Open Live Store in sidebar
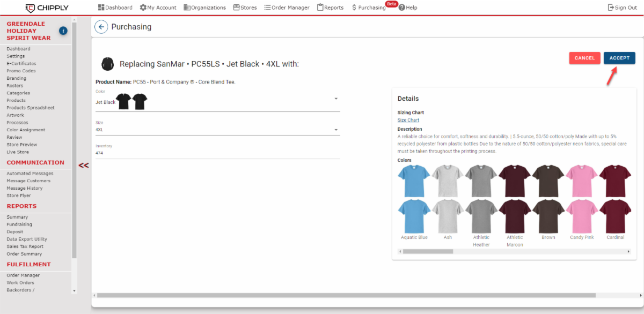Viewport: 644px width, 314px height. click(x=18, y=152)
